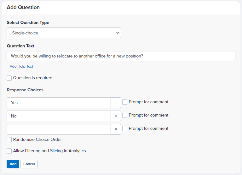Check Allow Filtering and Slicing in Analytics
242x175 pixels.
tap(9, 151)
